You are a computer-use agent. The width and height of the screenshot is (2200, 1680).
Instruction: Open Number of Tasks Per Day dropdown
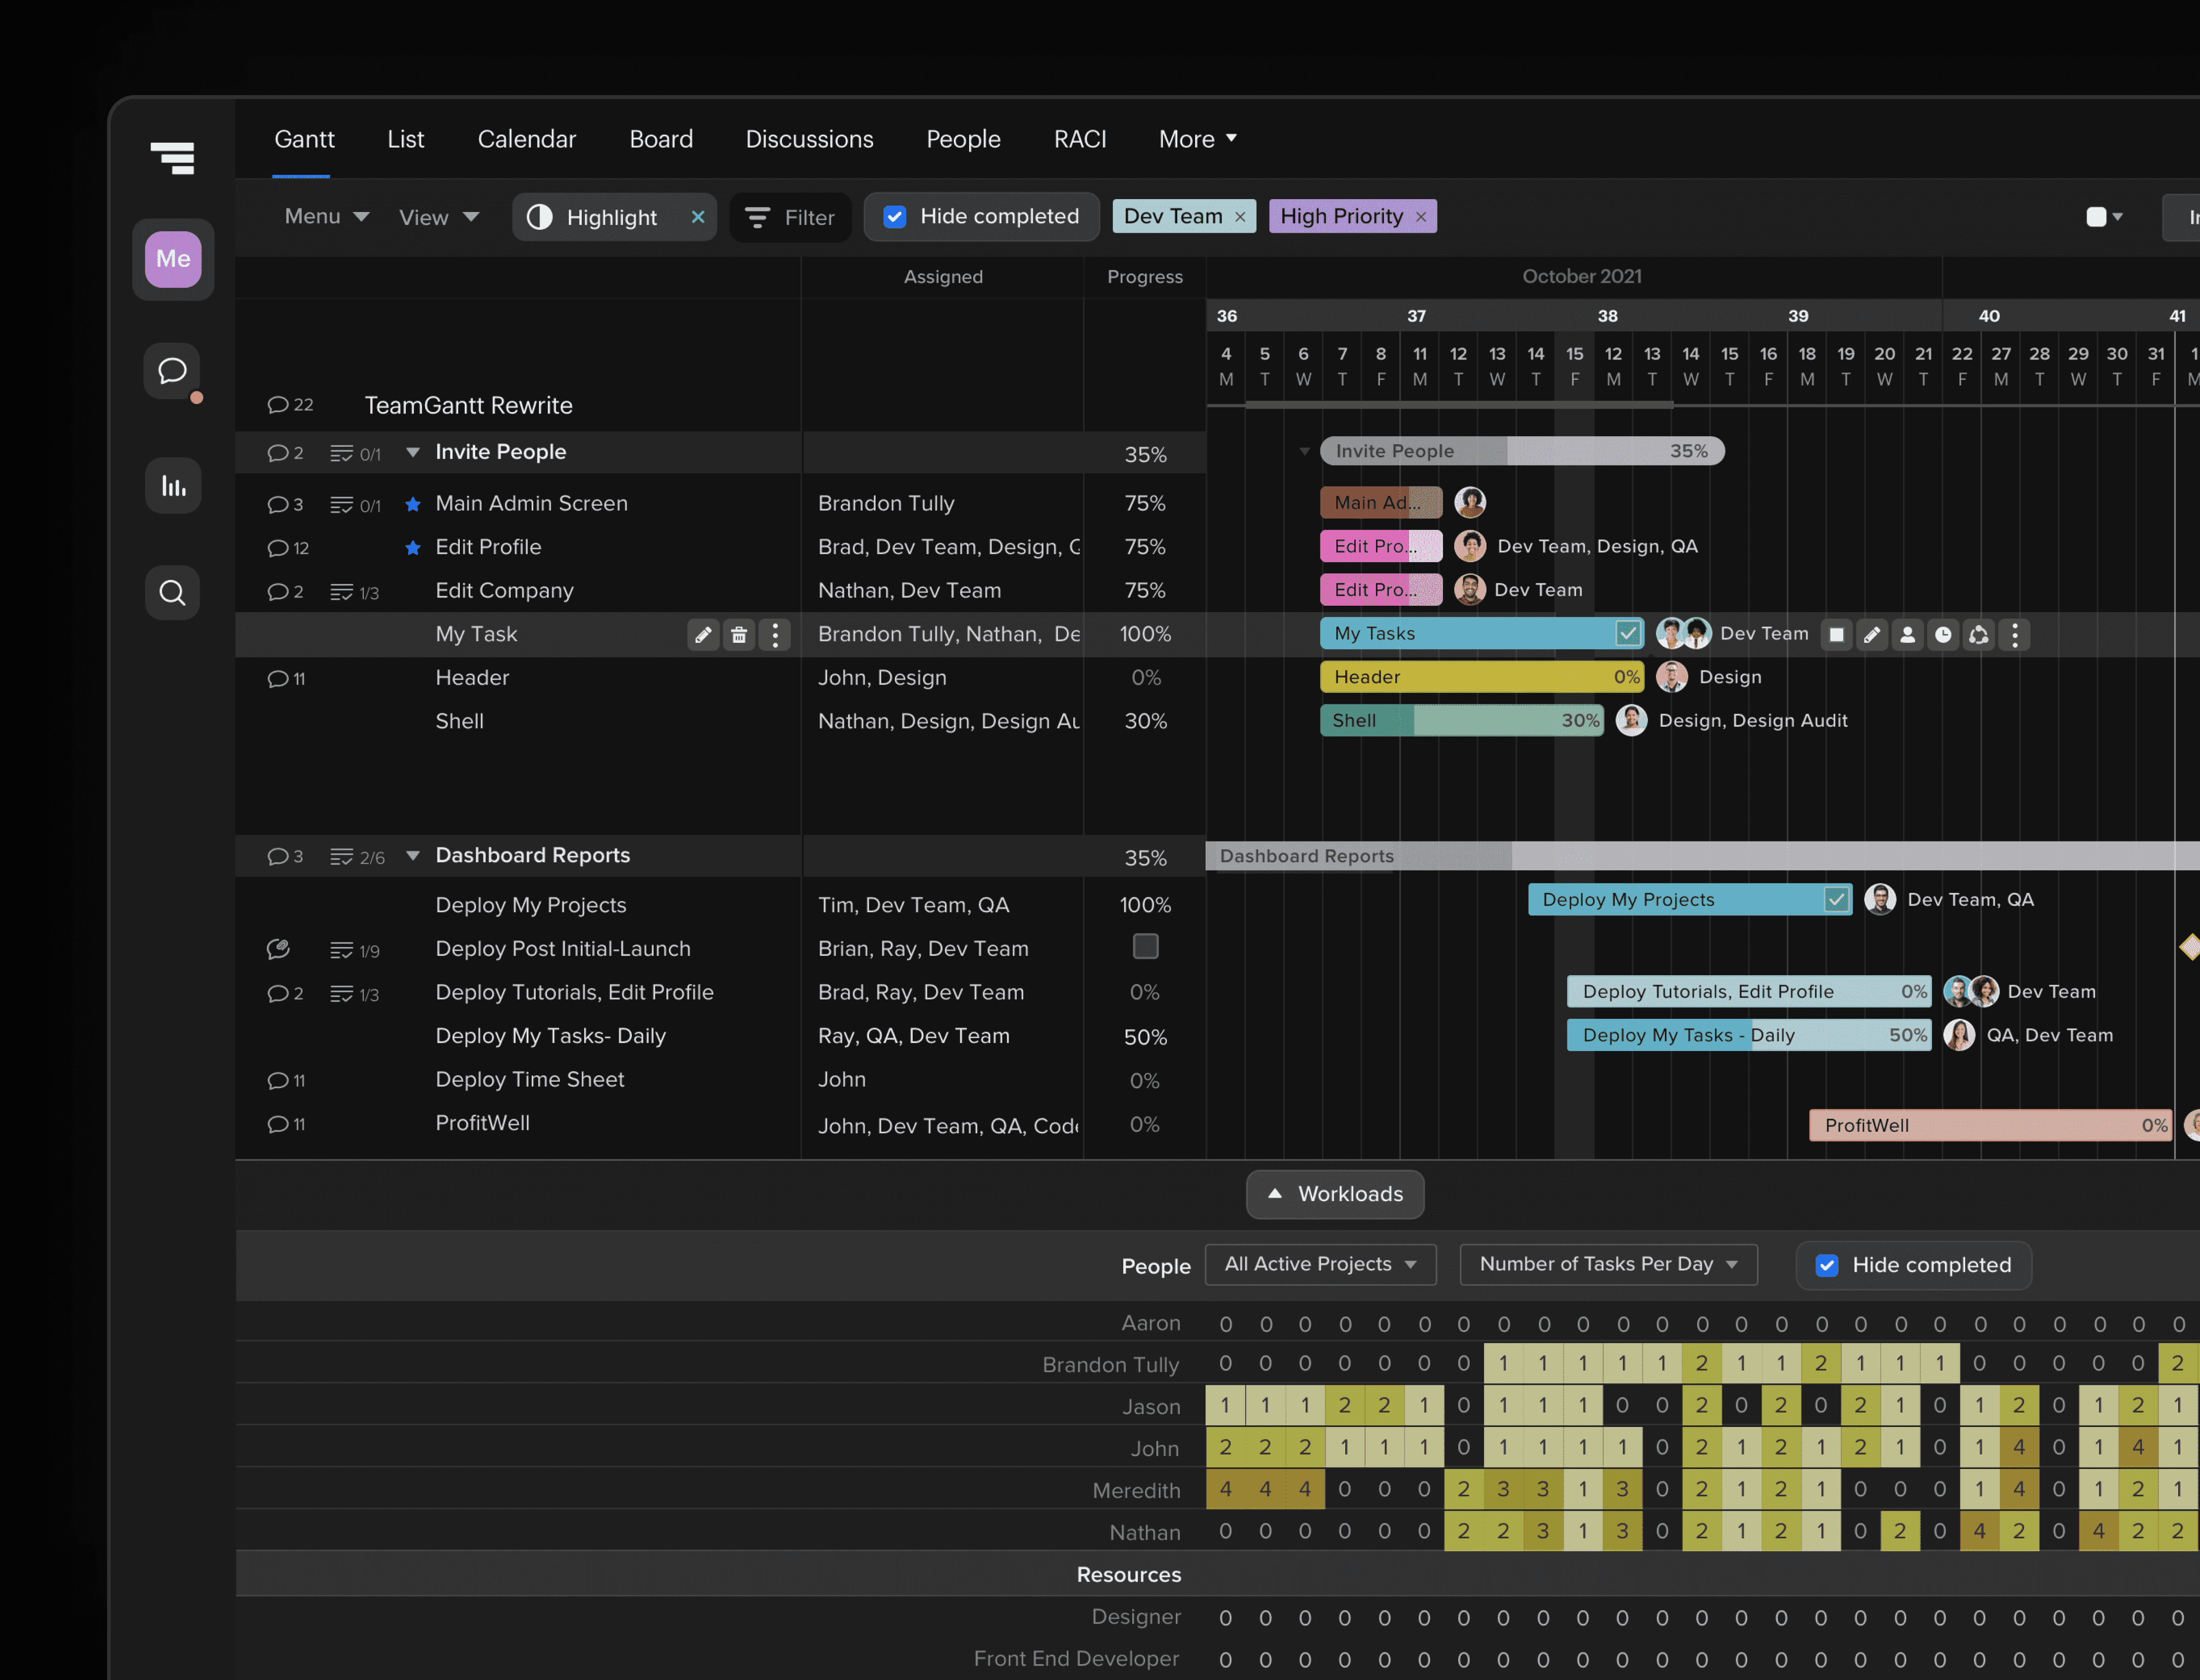1608,1264
